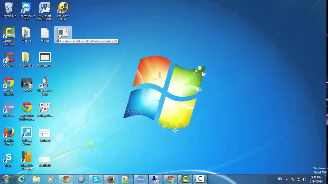Select the Camtasia Studio 8 desktop shortcut
Screen dimensions: 328x184
click(x=9, y=36)
